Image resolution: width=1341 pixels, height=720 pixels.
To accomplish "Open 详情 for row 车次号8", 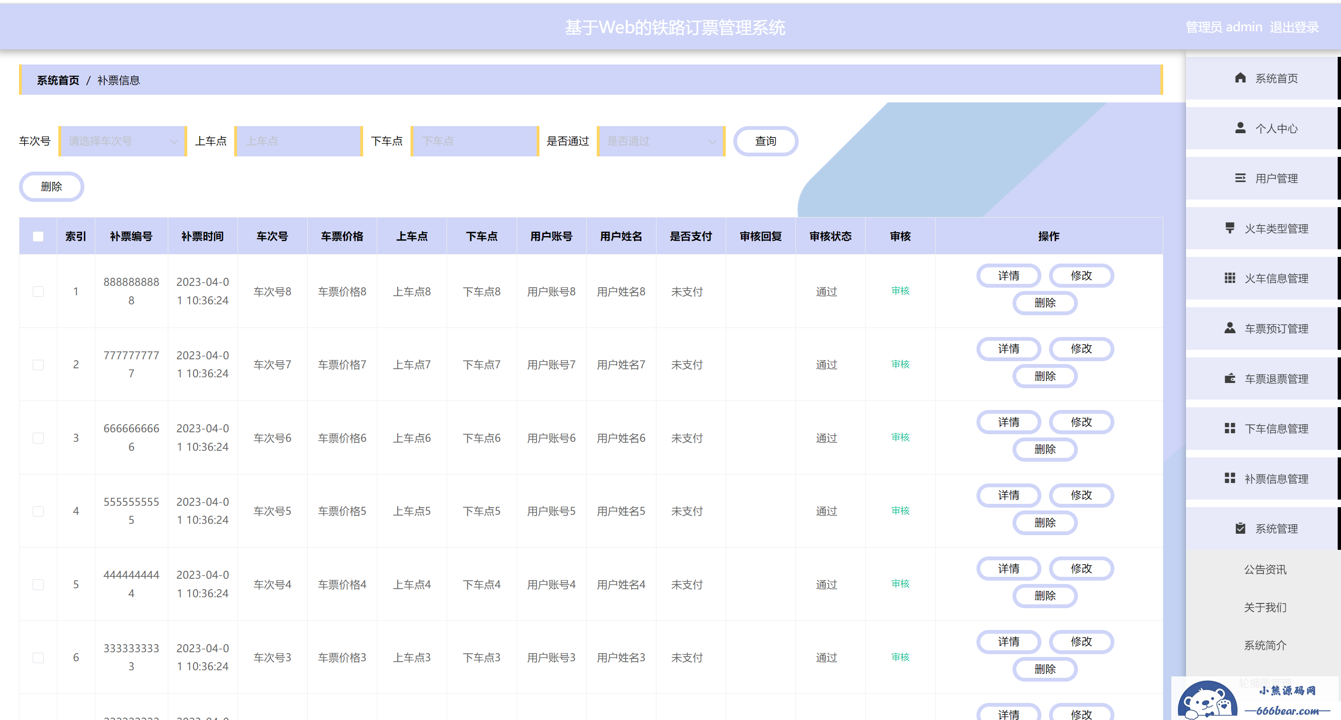I will coord(1008,275).
